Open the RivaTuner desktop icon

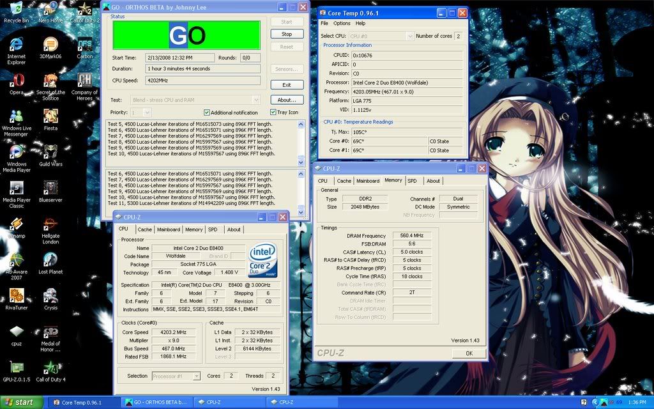coord(16,296)
